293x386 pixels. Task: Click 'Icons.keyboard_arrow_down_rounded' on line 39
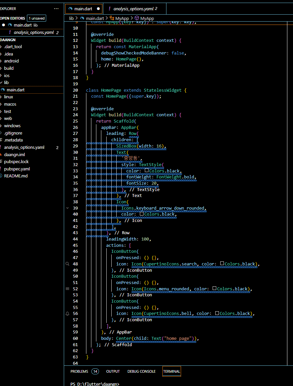(x=163, y=208)
